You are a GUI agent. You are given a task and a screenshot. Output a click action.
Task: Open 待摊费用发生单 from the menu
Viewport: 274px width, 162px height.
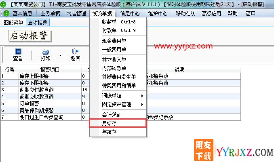pos(118,77)
